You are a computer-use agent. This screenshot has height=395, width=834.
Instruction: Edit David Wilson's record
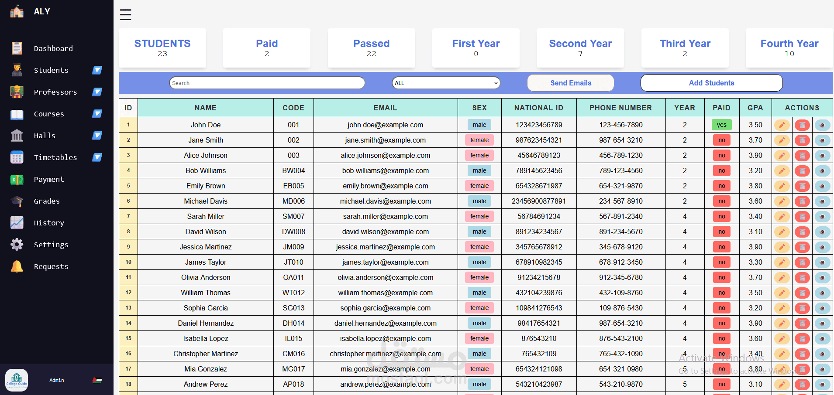tap(782, 232)
